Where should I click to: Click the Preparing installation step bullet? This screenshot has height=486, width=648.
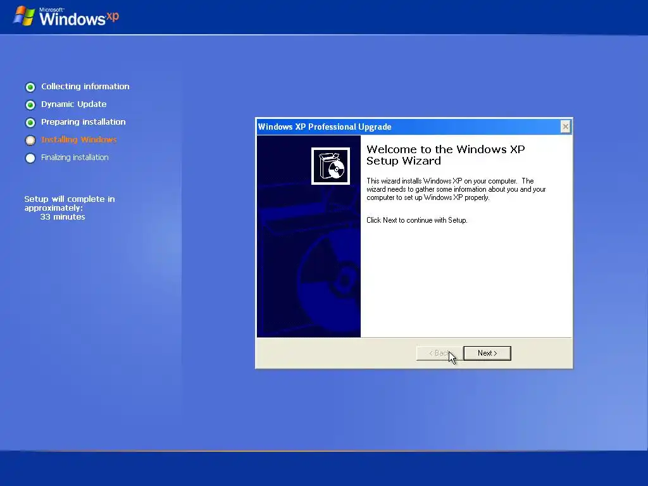point(30,122)
